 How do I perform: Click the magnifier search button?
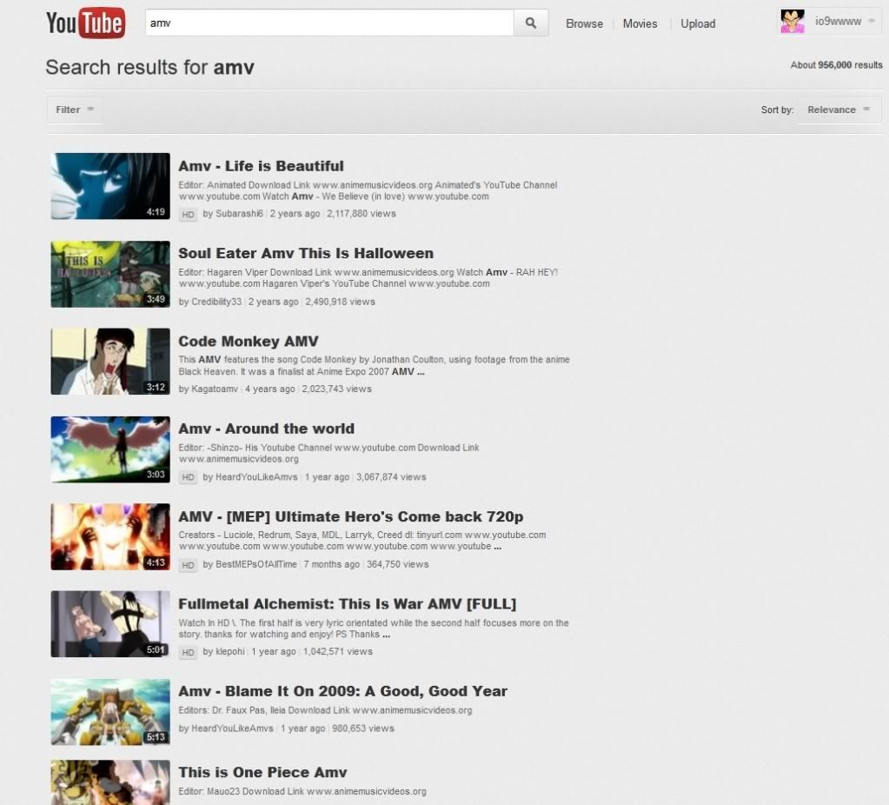(531, 23)
